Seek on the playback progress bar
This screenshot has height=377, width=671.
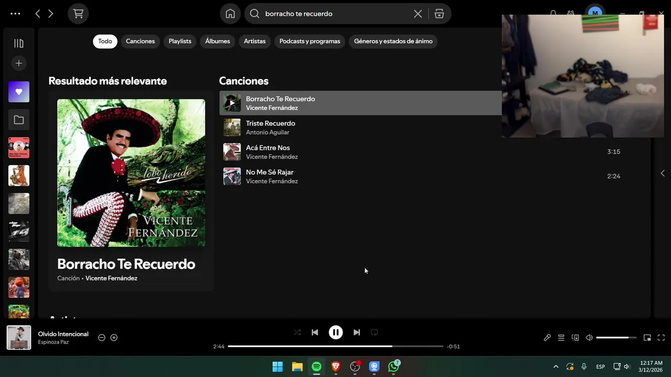coord(335,347)
